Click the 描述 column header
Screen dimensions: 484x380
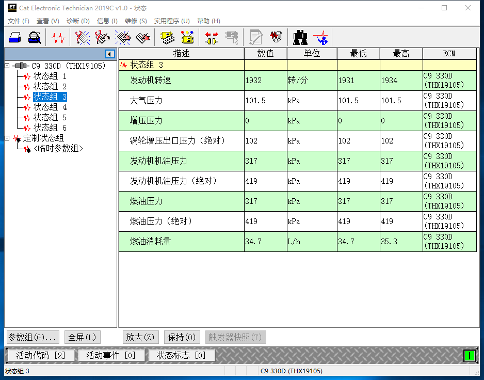pyautogui.click(x=182, y=54)
